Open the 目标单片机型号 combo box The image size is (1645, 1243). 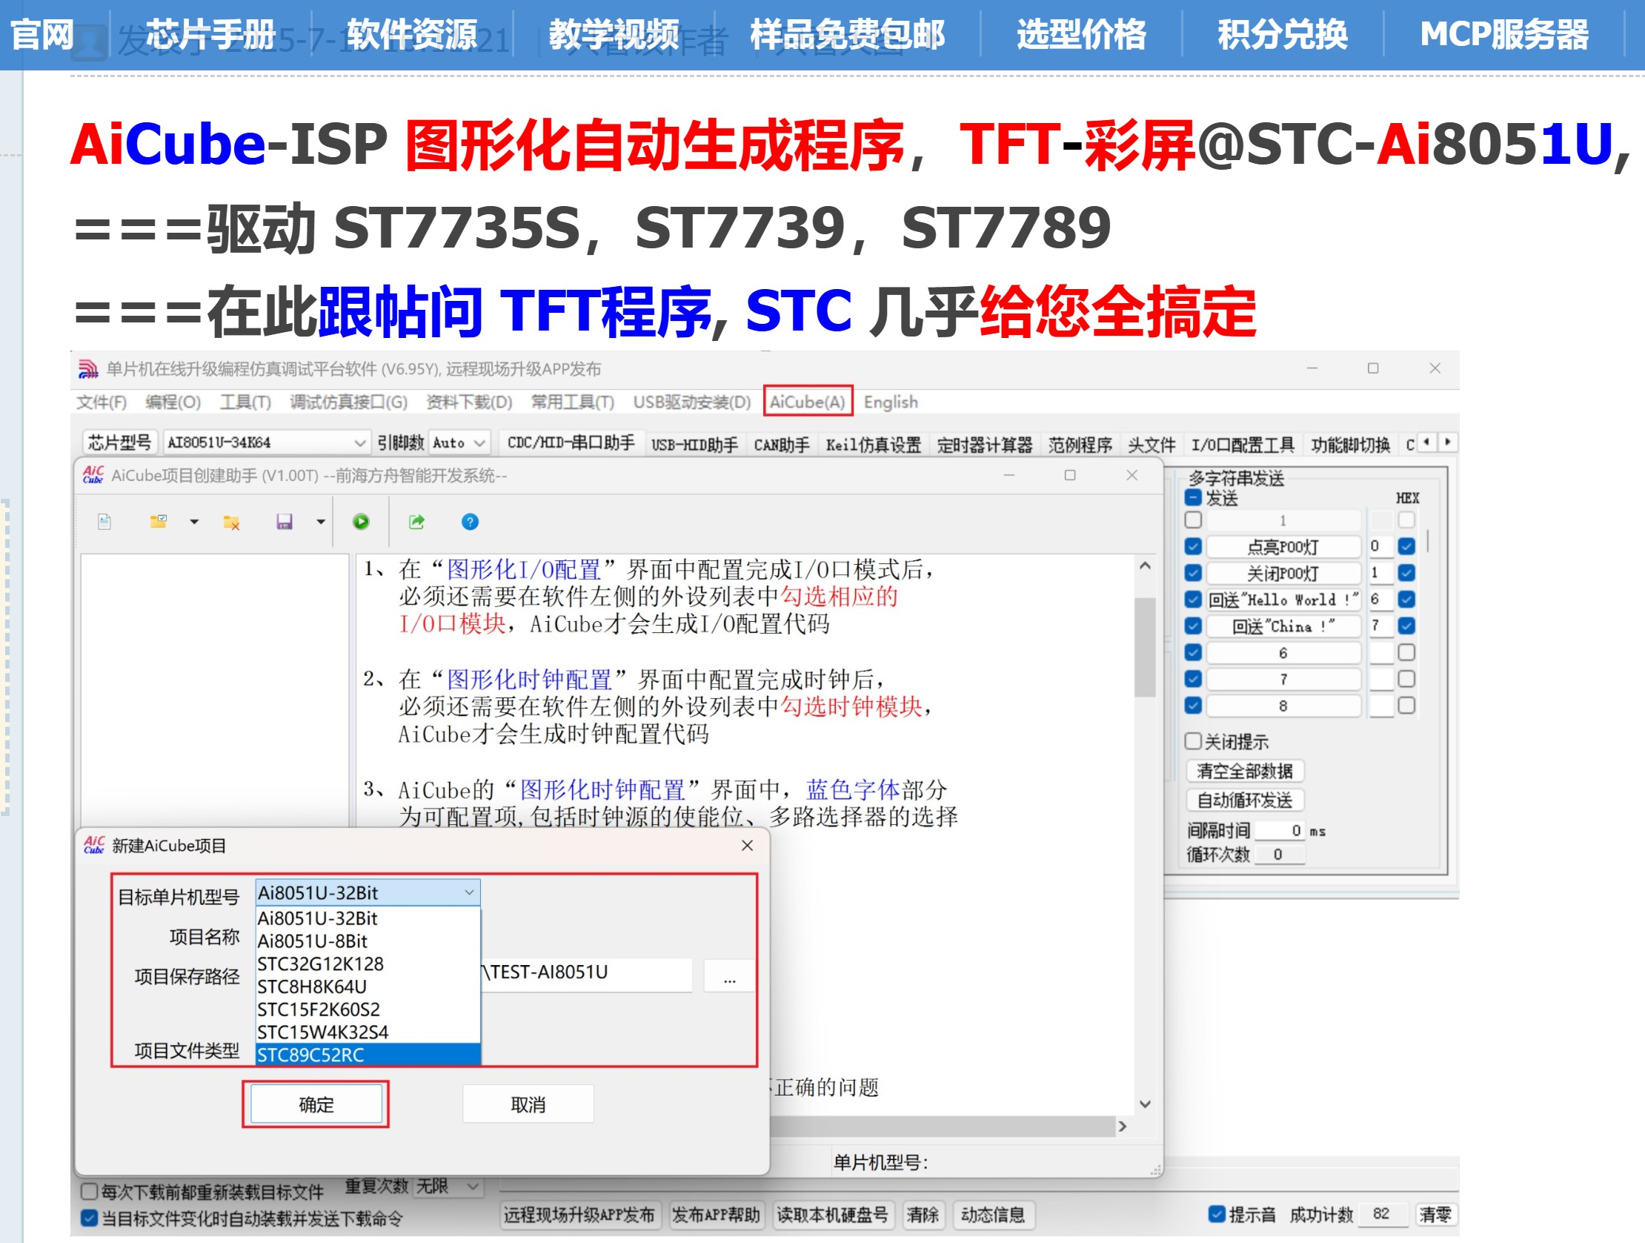point(368,892)
